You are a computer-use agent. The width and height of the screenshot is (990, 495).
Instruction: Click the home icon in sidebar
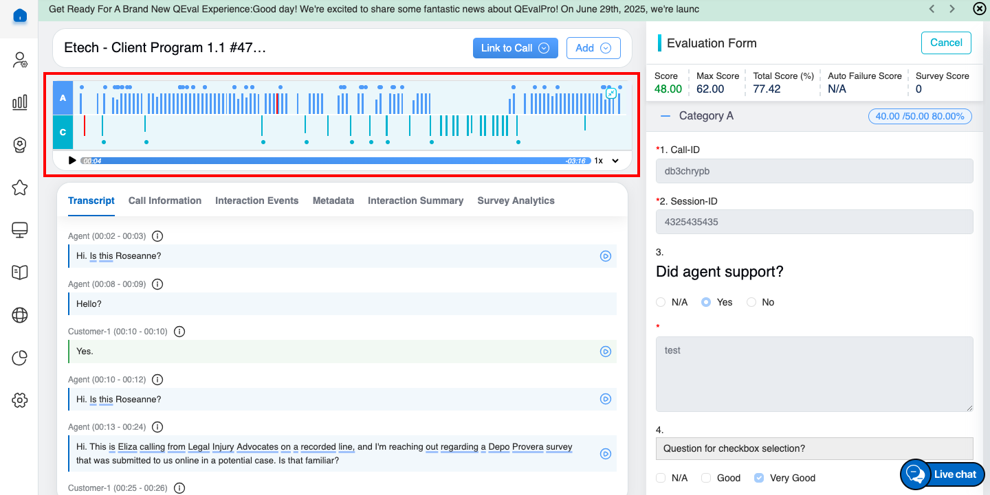coord(20,16)
